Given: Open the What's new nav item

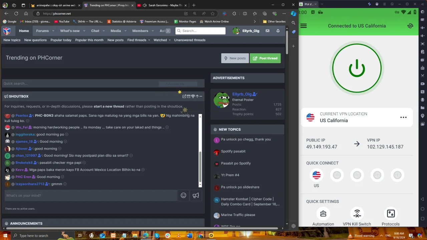Looking at the screenshot, I should click(x=70, y=31).
